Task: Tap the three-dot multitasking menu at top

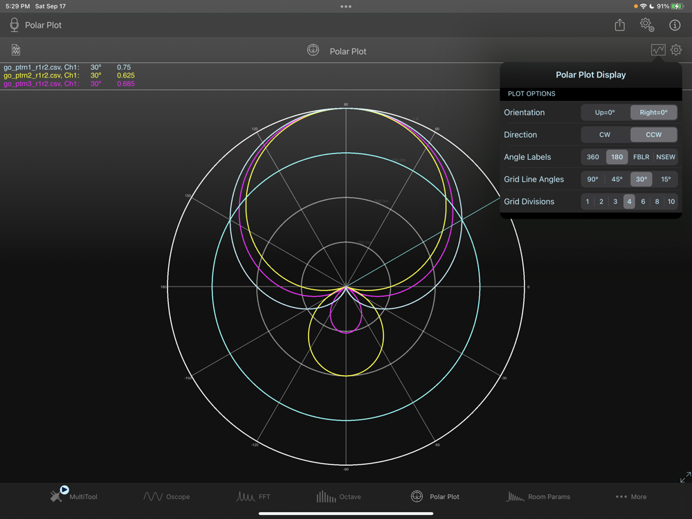Action: point(346,6)
